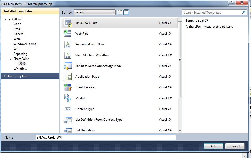This screenshot has width=251, height=158.
Task: Click the Cancel button
Action: 235,146
